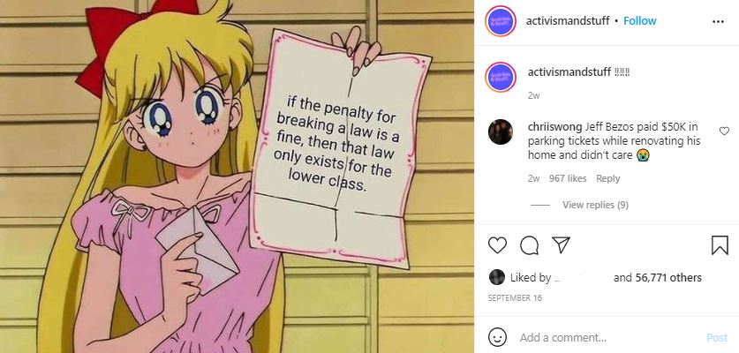Follow the activismandstuff account

(x=639, y=20)
